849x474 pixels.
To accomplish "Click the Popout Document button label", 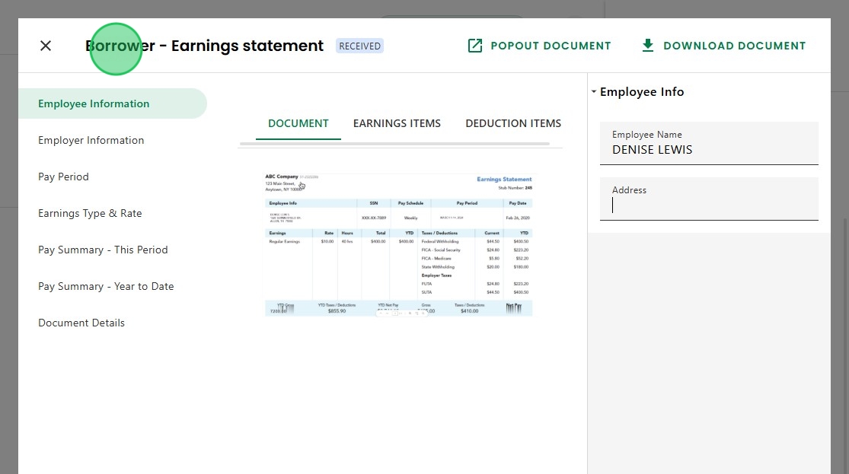I will [x=551, y=46].
